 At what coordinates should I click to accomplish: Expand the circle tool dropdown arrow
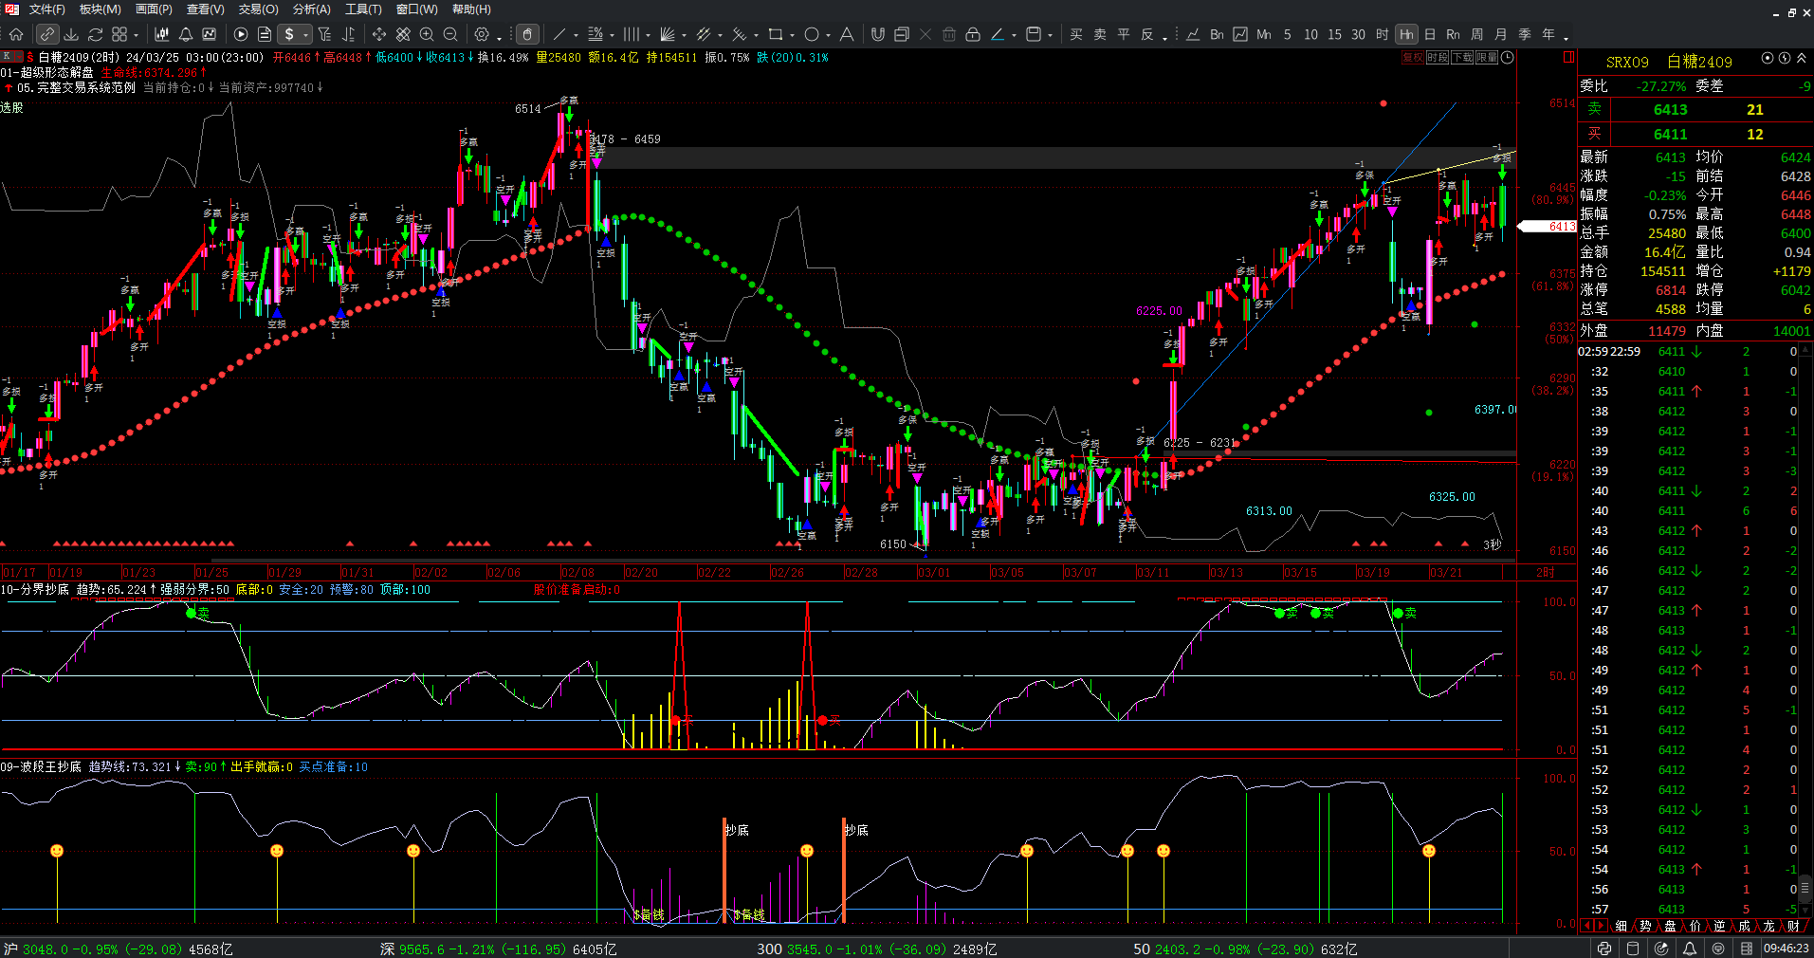[828, 36]
